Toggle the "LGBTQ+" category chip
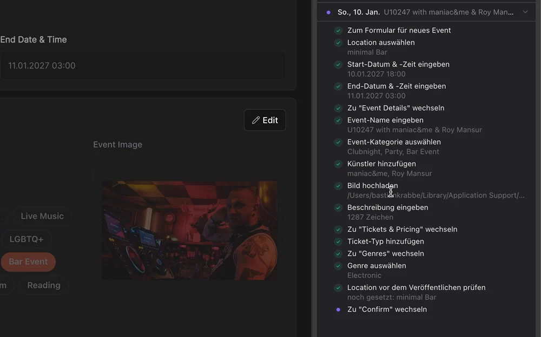This screenshot has height=337, width=541. (26, 239)
